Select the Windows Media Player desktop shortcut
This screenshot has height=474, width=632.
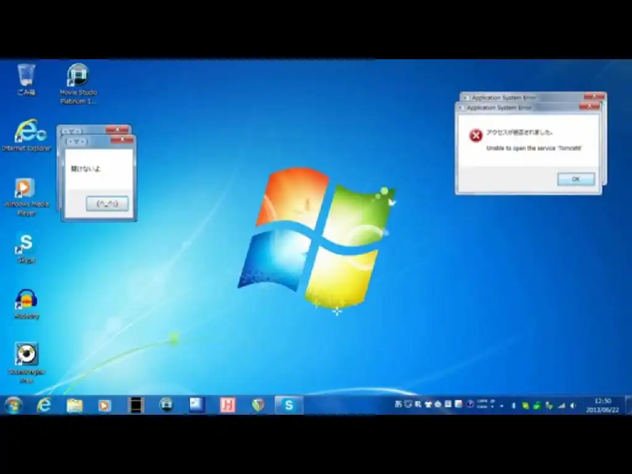click(x=26, y=197)
